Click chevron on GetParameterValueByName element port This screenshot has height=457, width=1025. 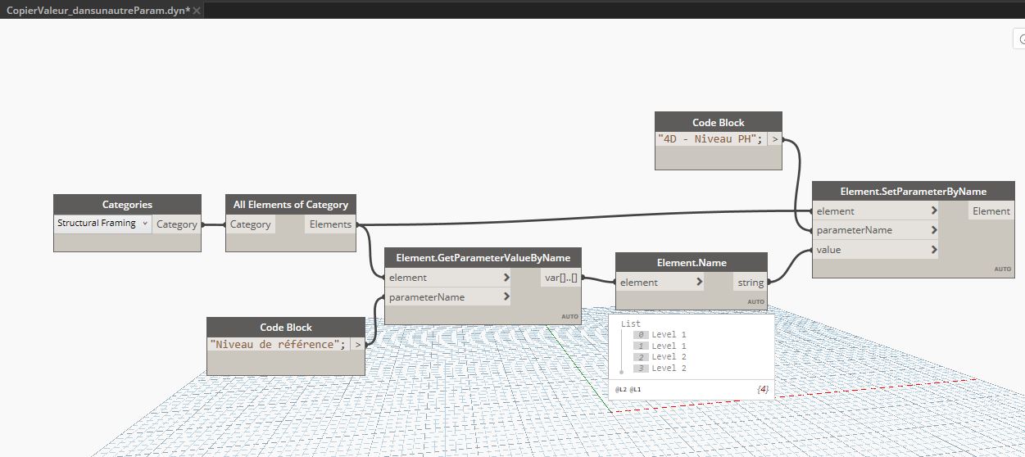[x=506, y=278]
